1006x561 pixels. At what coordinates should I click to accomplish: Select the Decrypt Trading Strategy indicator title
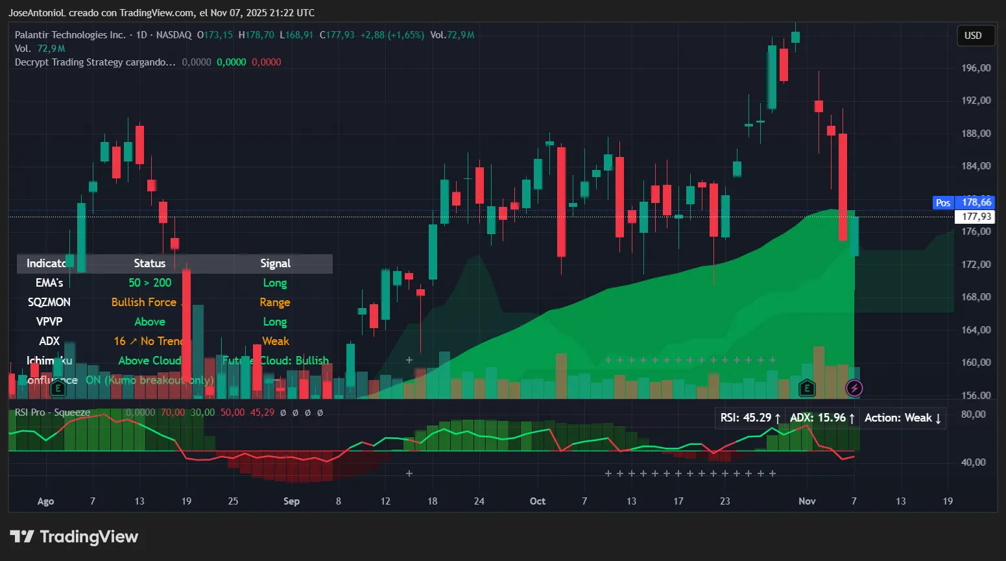coord(95,62)
